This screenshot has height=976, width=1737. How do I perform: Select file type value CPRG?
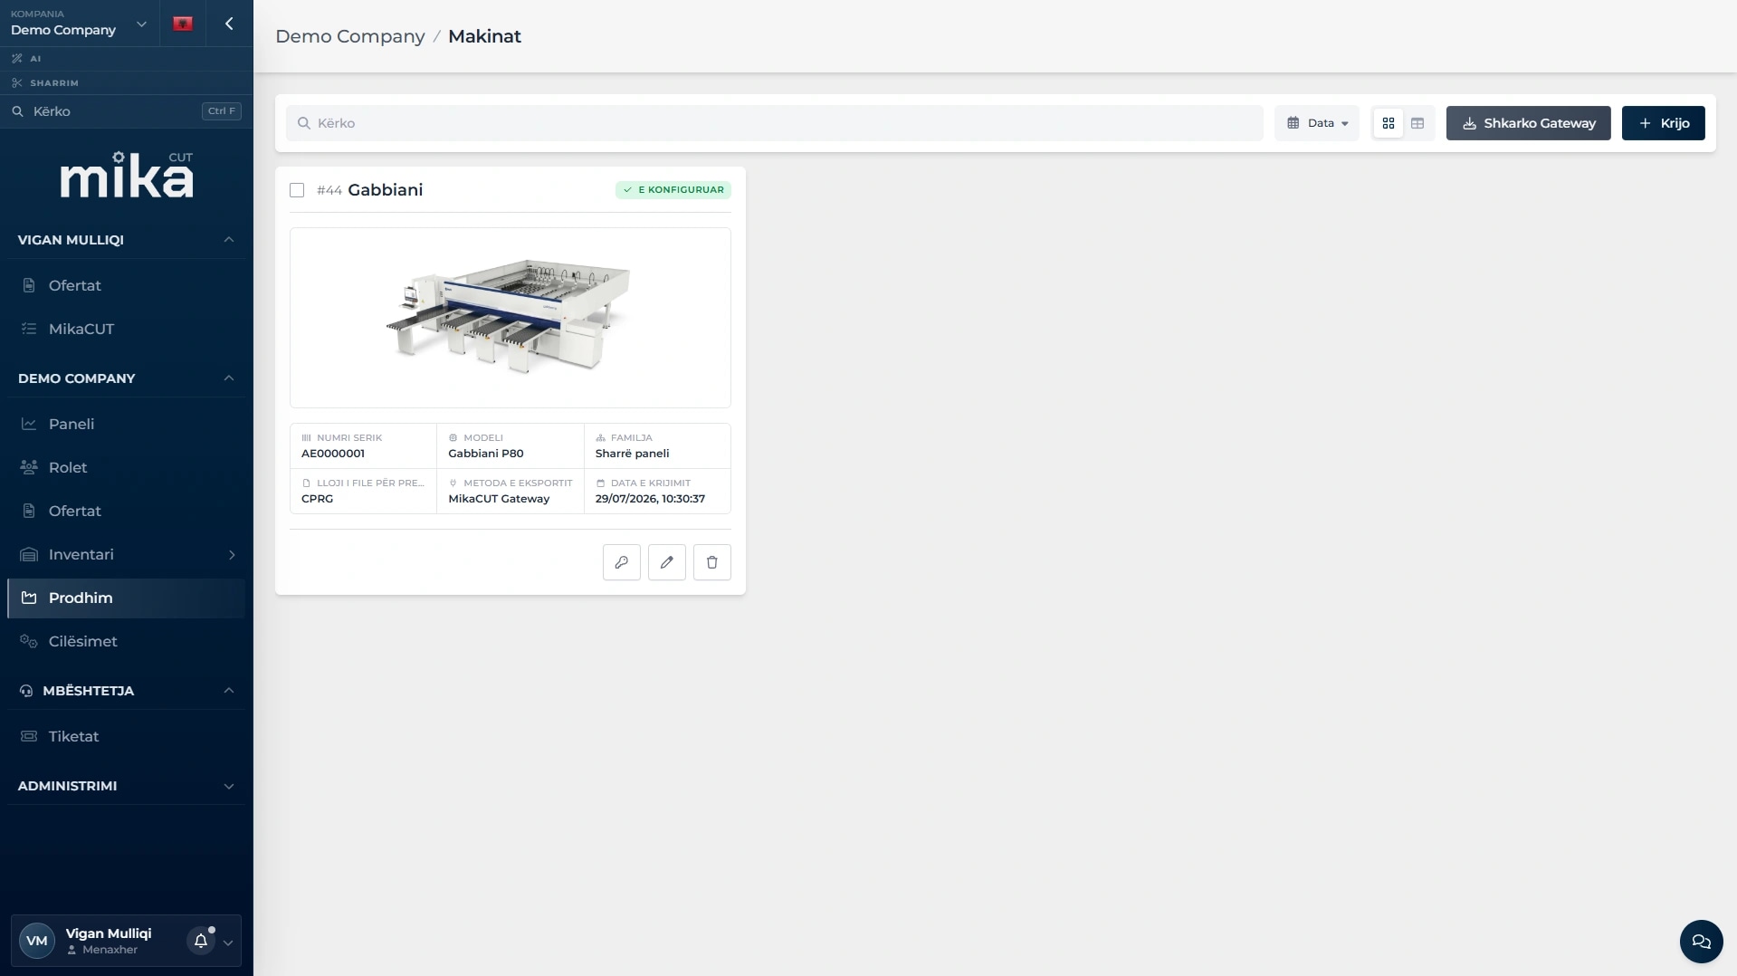318,499
